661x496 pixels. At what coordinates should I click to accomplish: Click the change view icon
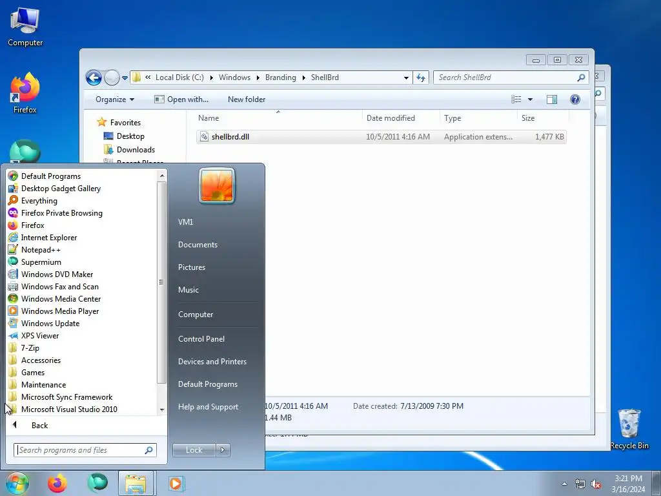click(516, 99)
